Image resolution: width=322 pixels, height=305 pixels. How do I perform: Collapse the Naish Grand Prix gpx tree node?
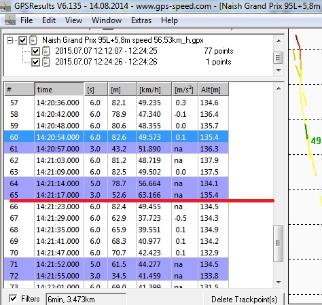point(10,41)
